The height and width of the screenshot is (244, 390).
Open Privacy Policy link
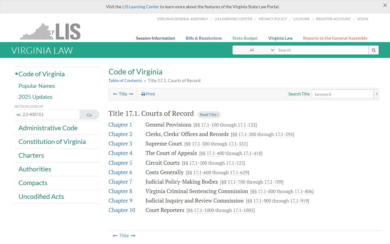[x=273, y=19]
